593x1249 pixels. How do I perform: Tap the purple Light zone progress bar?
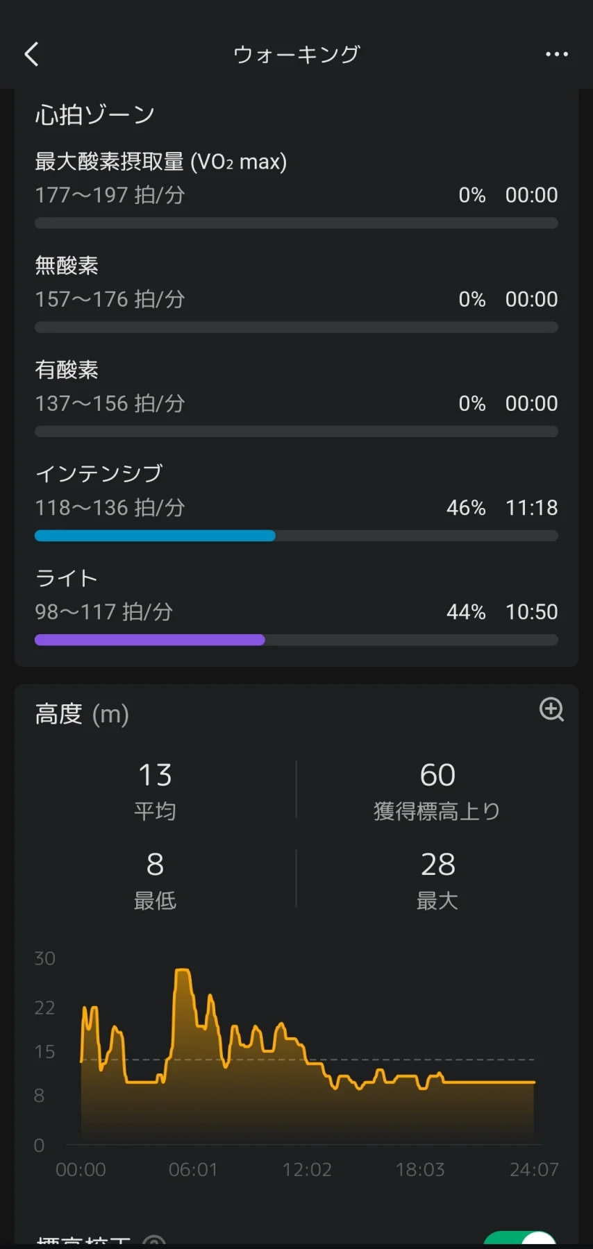point(150,640)
